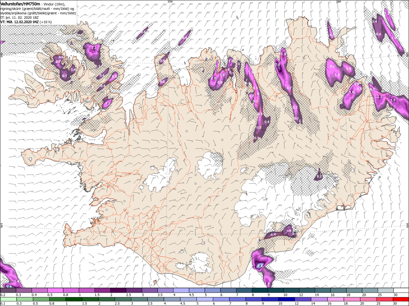Pick rain legend pink swatch for 16 mm
This screenshot has width=409, height=306.
pyautogui.click(x=336, y=299)
